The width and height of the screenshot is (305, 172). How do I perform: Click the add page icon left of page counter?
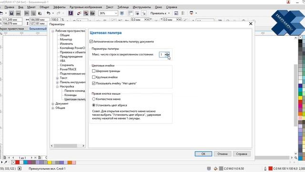click(x=5, y=158)
